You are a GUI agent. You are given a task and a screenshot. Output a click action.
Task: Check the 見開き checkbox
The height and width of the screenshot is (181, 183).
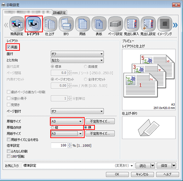pyautogui.click(x=8, y=105)
